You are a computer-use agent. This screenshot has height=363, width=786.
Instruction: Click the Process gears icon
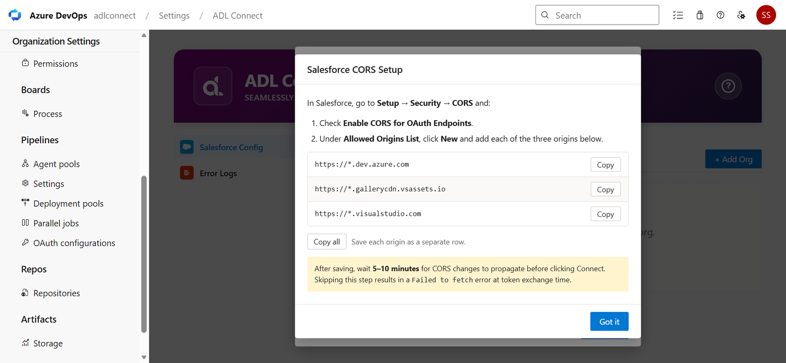25,113
